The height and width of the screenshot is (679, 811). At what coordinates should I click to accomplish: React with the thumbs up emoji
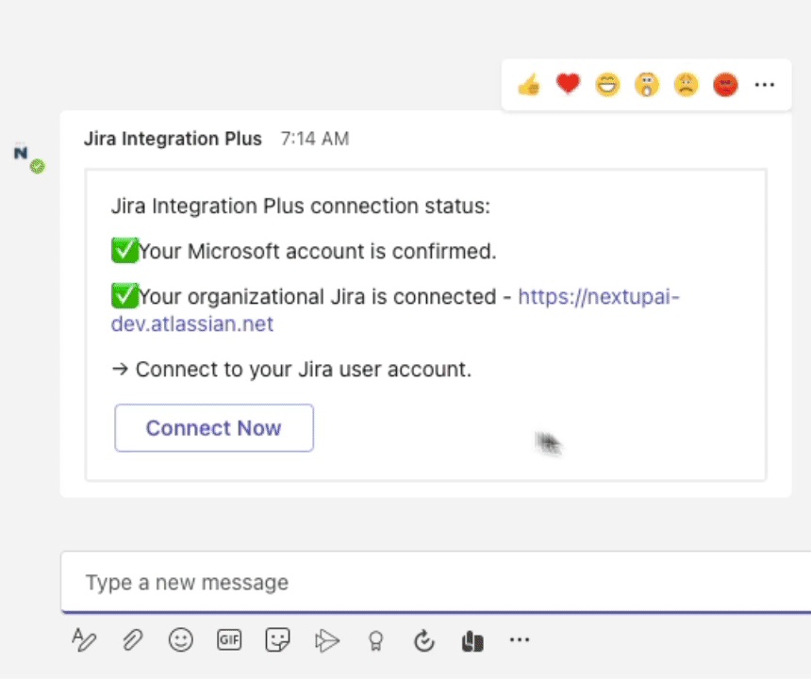[529, 85]
